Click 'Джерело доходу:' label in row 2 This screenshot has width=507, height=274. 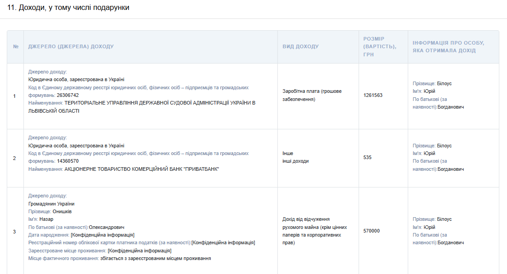47,137
